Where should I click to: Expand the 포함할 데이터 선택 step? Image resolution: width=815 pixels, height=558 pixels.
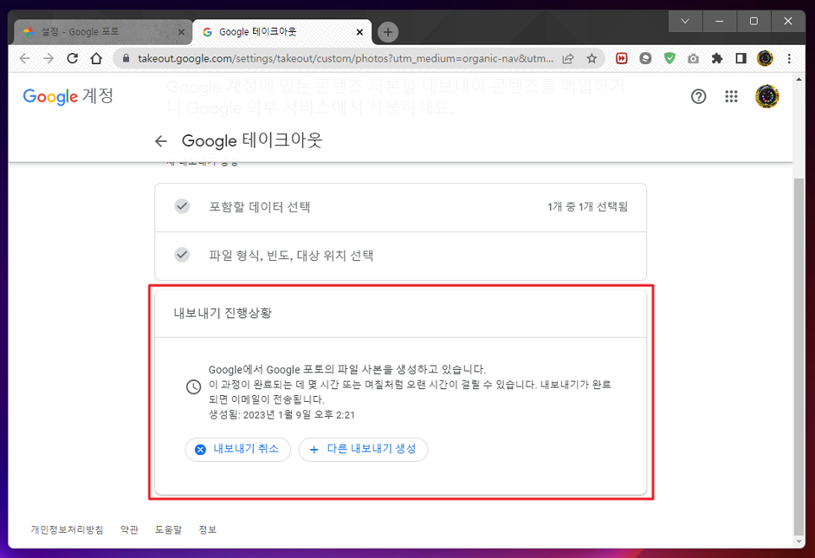(x=401, y=208)
